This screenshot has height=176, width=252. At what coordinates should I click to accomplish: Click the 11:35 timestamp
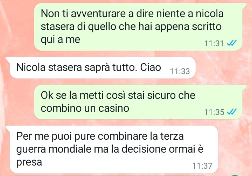pyautogui.click(x=214, y=112)
